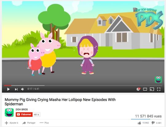The height and width of the screenshot is (127, 166).
Task: Expand the Plus more options menu
Action: [x=44, y=123]
